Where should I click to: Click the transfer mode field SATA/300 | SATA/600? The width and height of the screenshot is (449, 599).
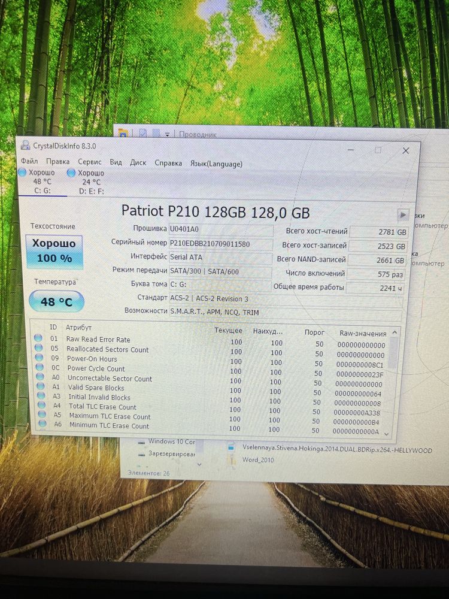tap(220, 271)
